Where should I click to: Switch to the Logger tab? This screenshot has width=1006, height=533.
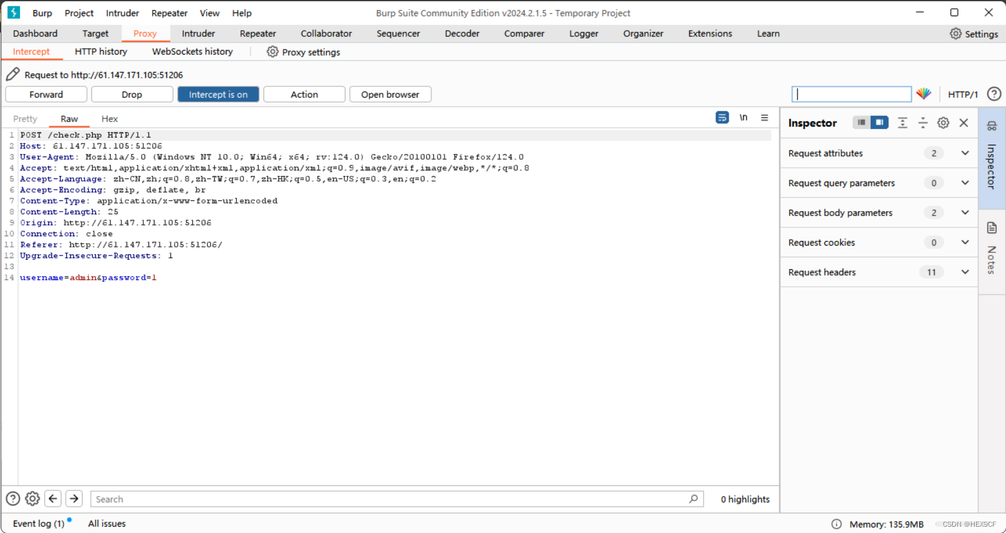[584, 34]
